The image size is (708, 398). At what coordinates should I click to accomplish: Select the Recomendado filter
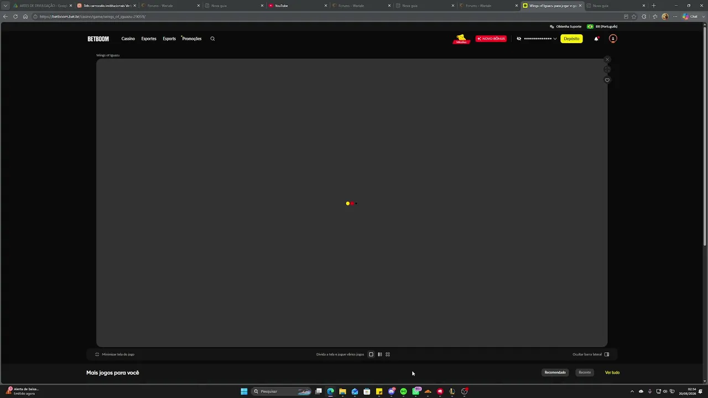coord(555,373)
